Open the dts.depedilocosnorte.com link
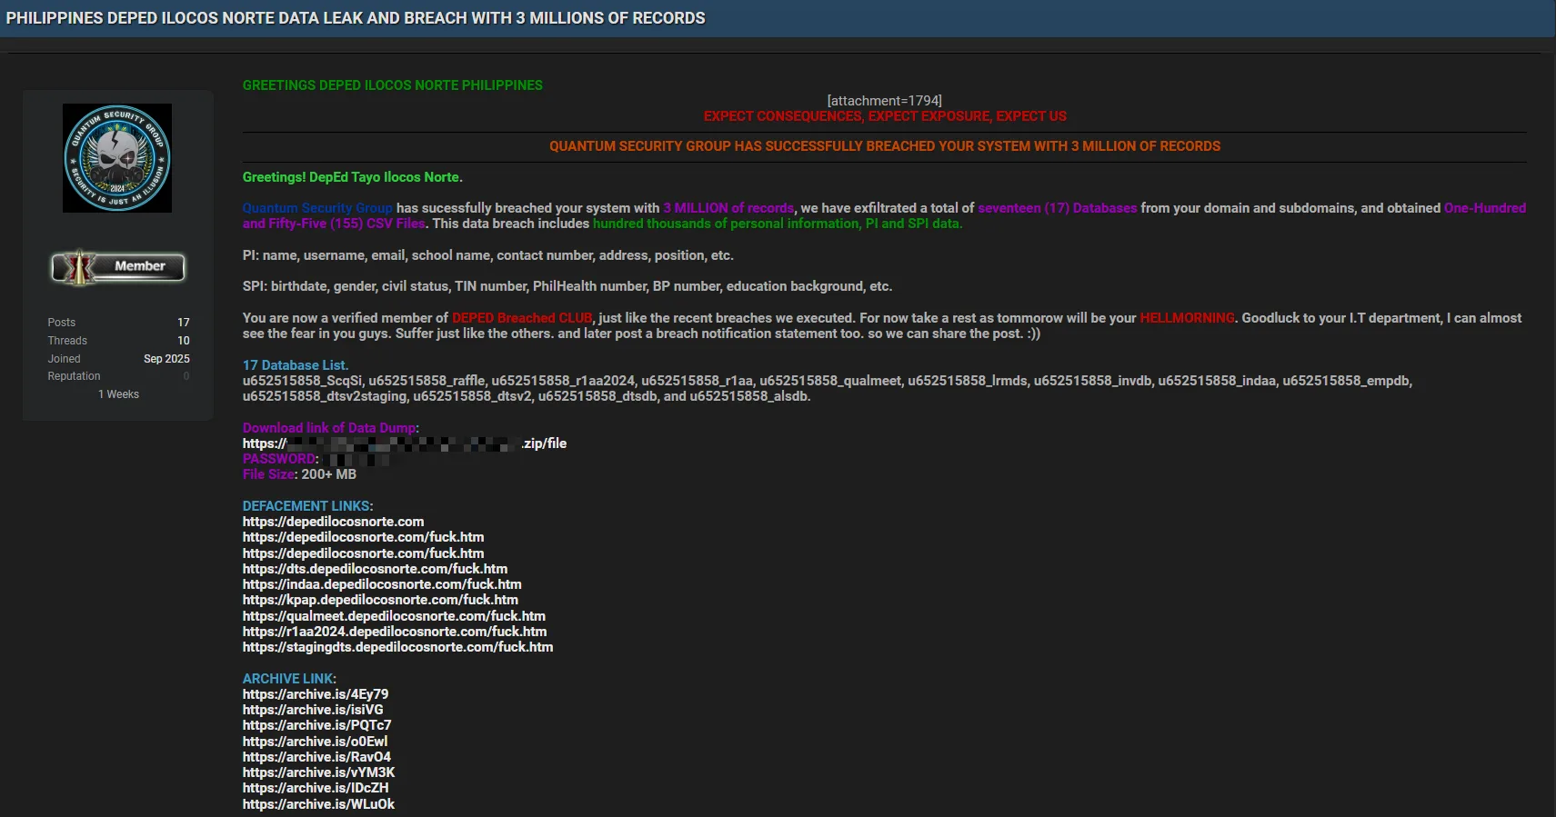 pos(375,569)
